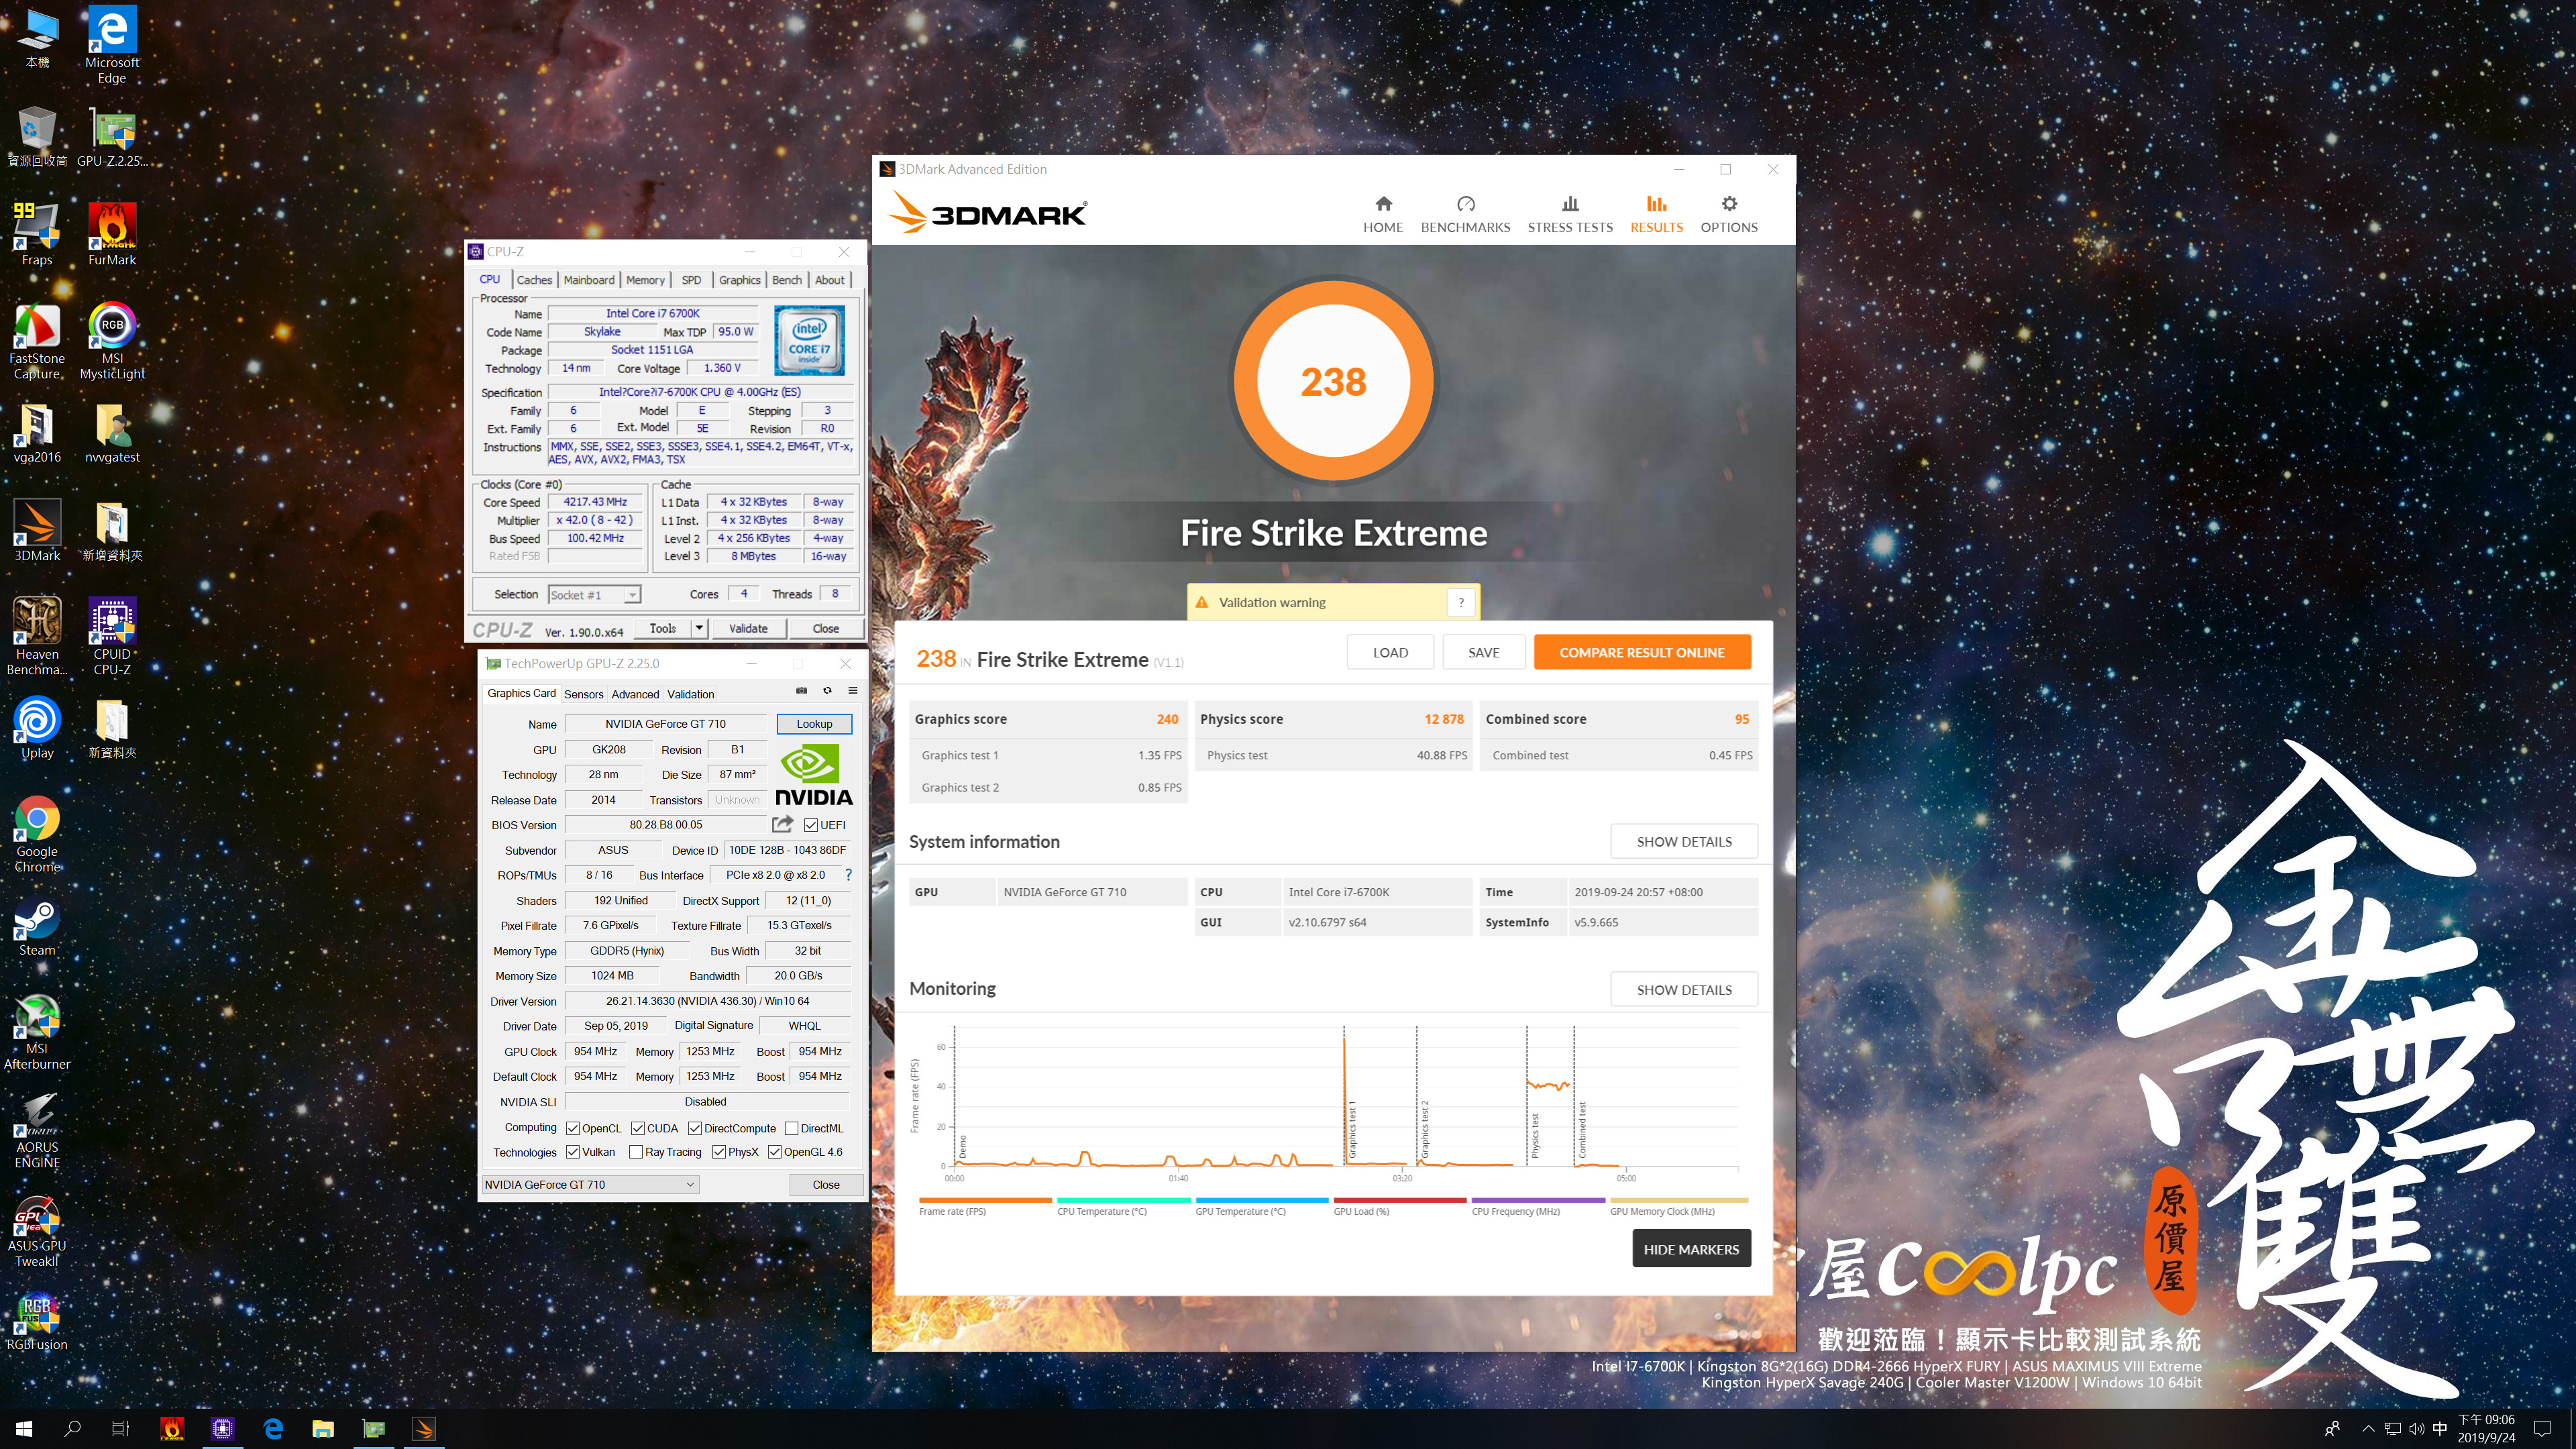Open the RGBFusion desktop shortcut
The width and height of the screenshot is (2576, 1449).
point(37,1320)
